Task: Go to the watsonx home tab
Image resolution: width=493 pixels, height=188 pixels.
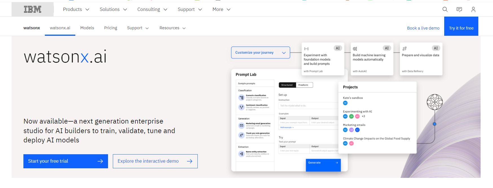Action: coord(32,28)
